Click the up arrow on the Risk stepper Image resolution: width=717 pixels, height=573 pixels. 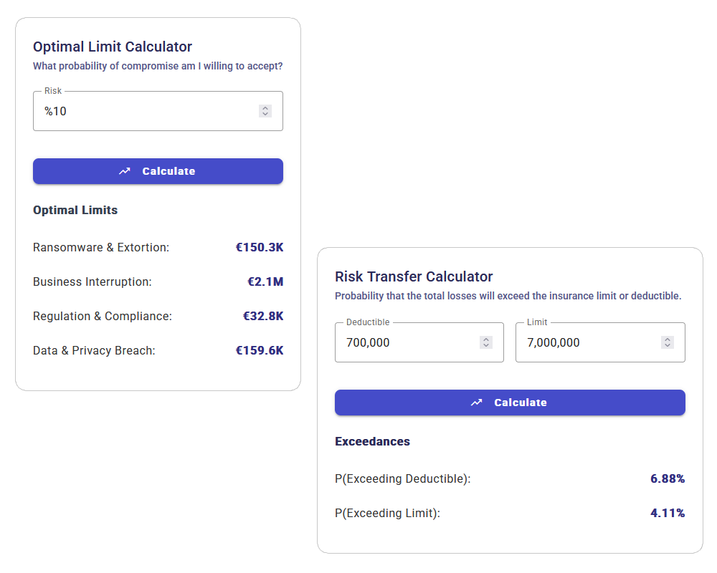pyautogui.click(x=265, y=107)
